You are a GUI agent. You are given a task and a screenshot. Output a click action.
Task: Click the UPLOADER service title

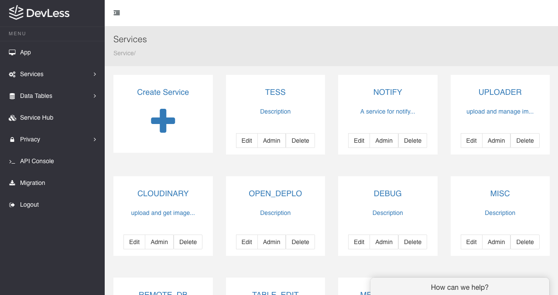(500, 92)
